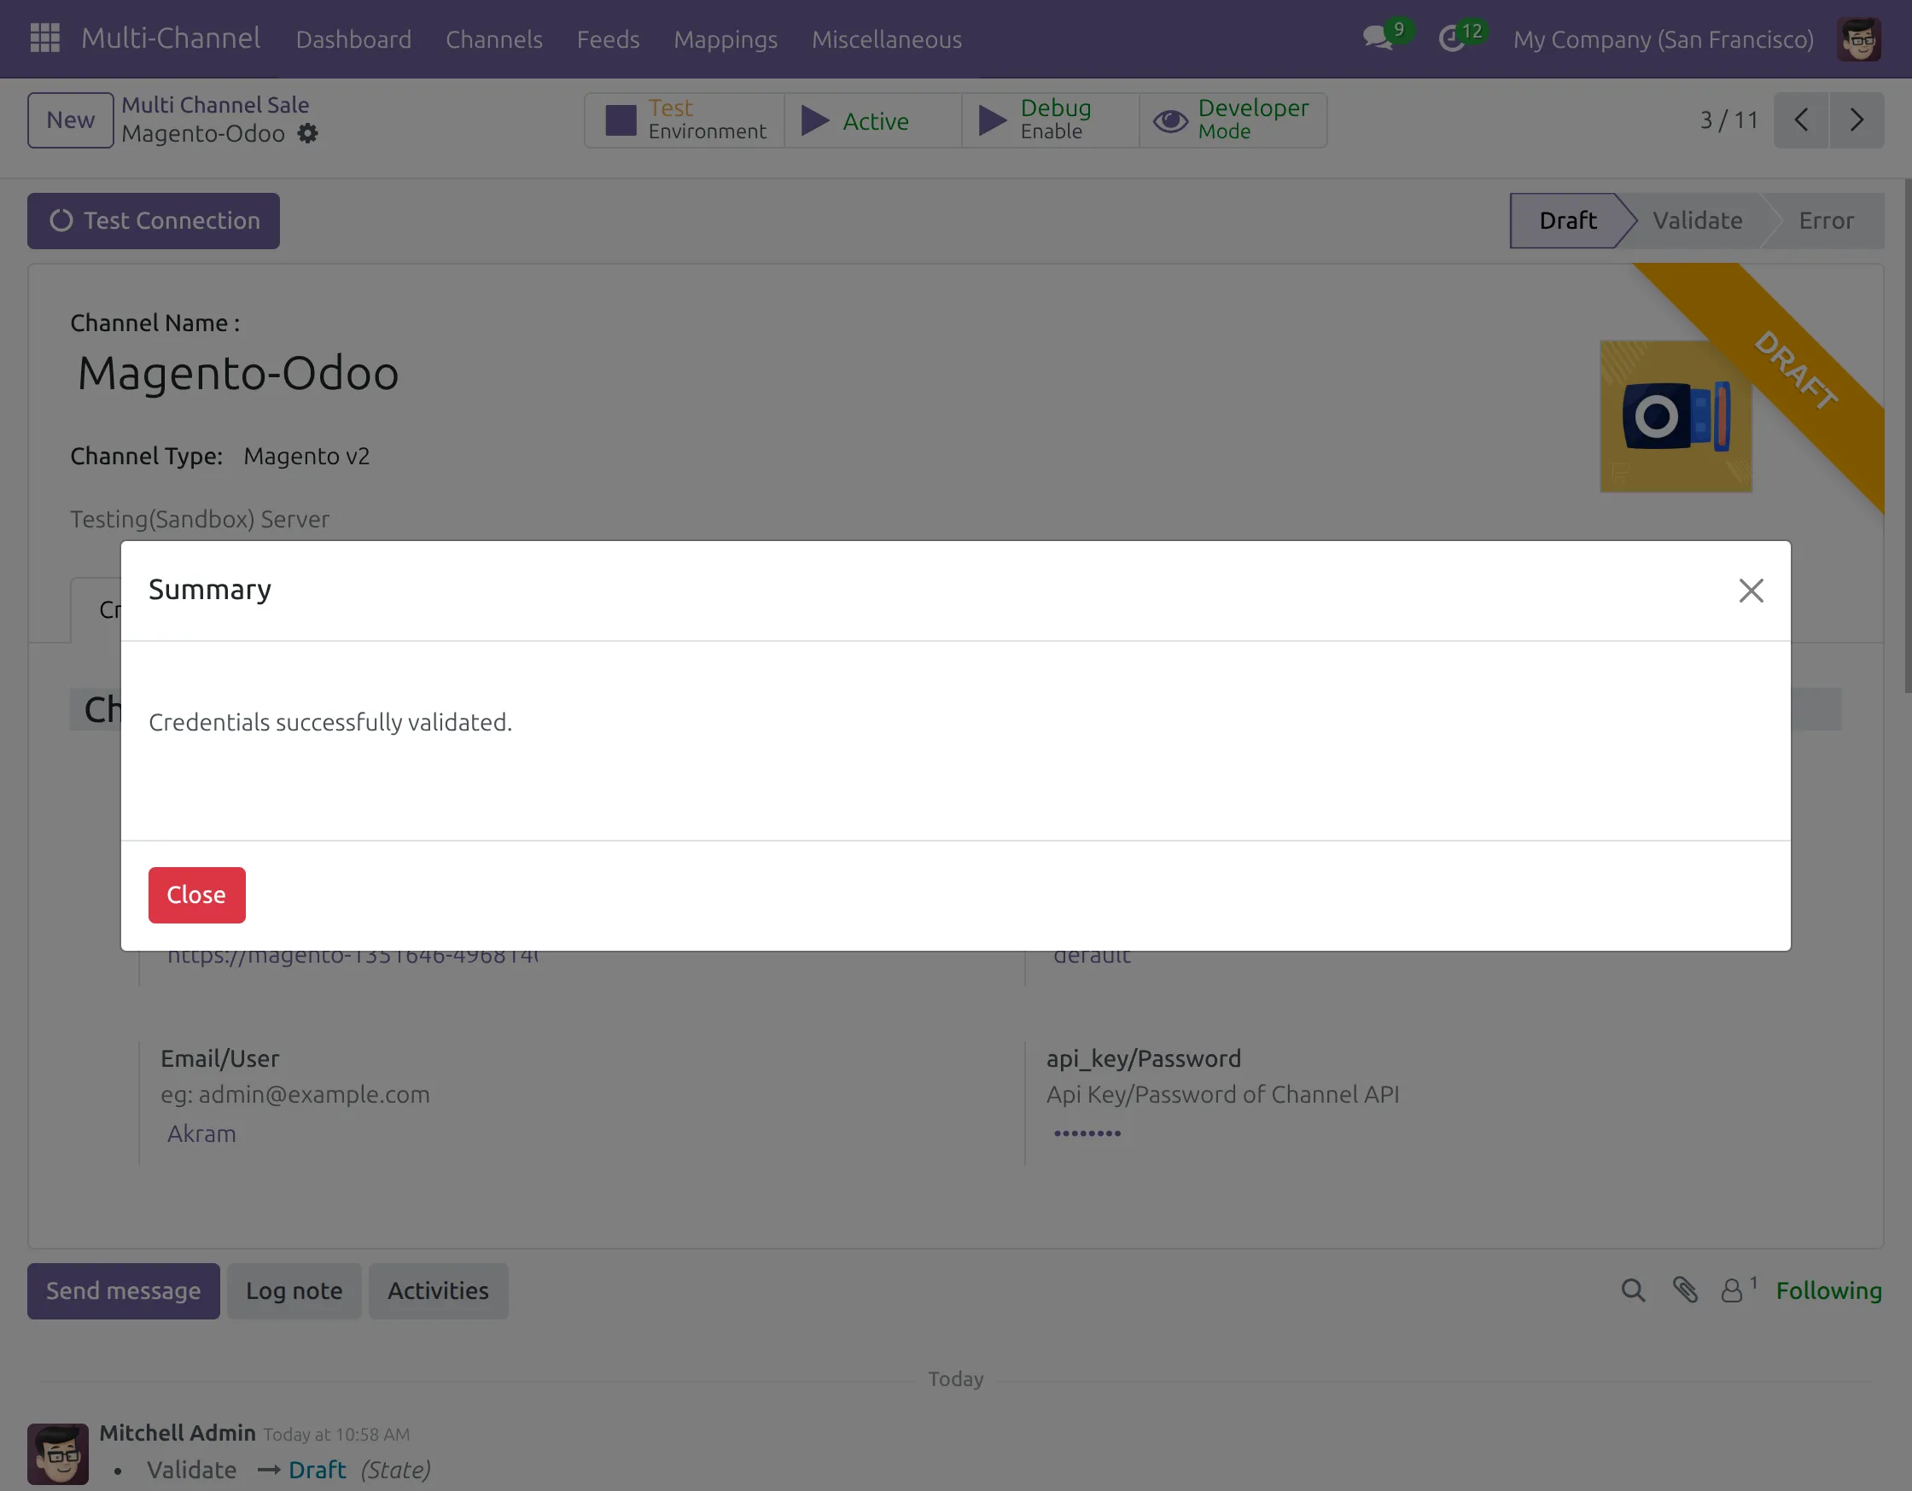Viewport: 1912px width, 1491px height.
Task: Click the gear icon beside Magento-Odoo
Action: pos(308,134)
